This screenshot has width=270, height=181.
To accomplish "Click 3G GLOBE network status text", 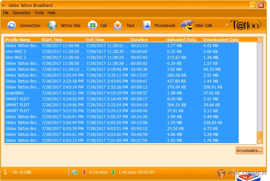I will pyautogui.click(x=22, y=172).
